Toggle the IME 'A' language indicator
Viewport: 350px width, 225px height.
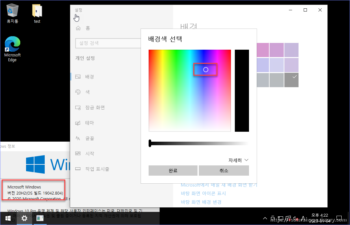(x=303, y=218)
